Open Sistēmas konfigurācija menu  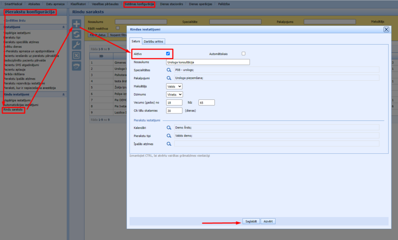coord(140,4)
